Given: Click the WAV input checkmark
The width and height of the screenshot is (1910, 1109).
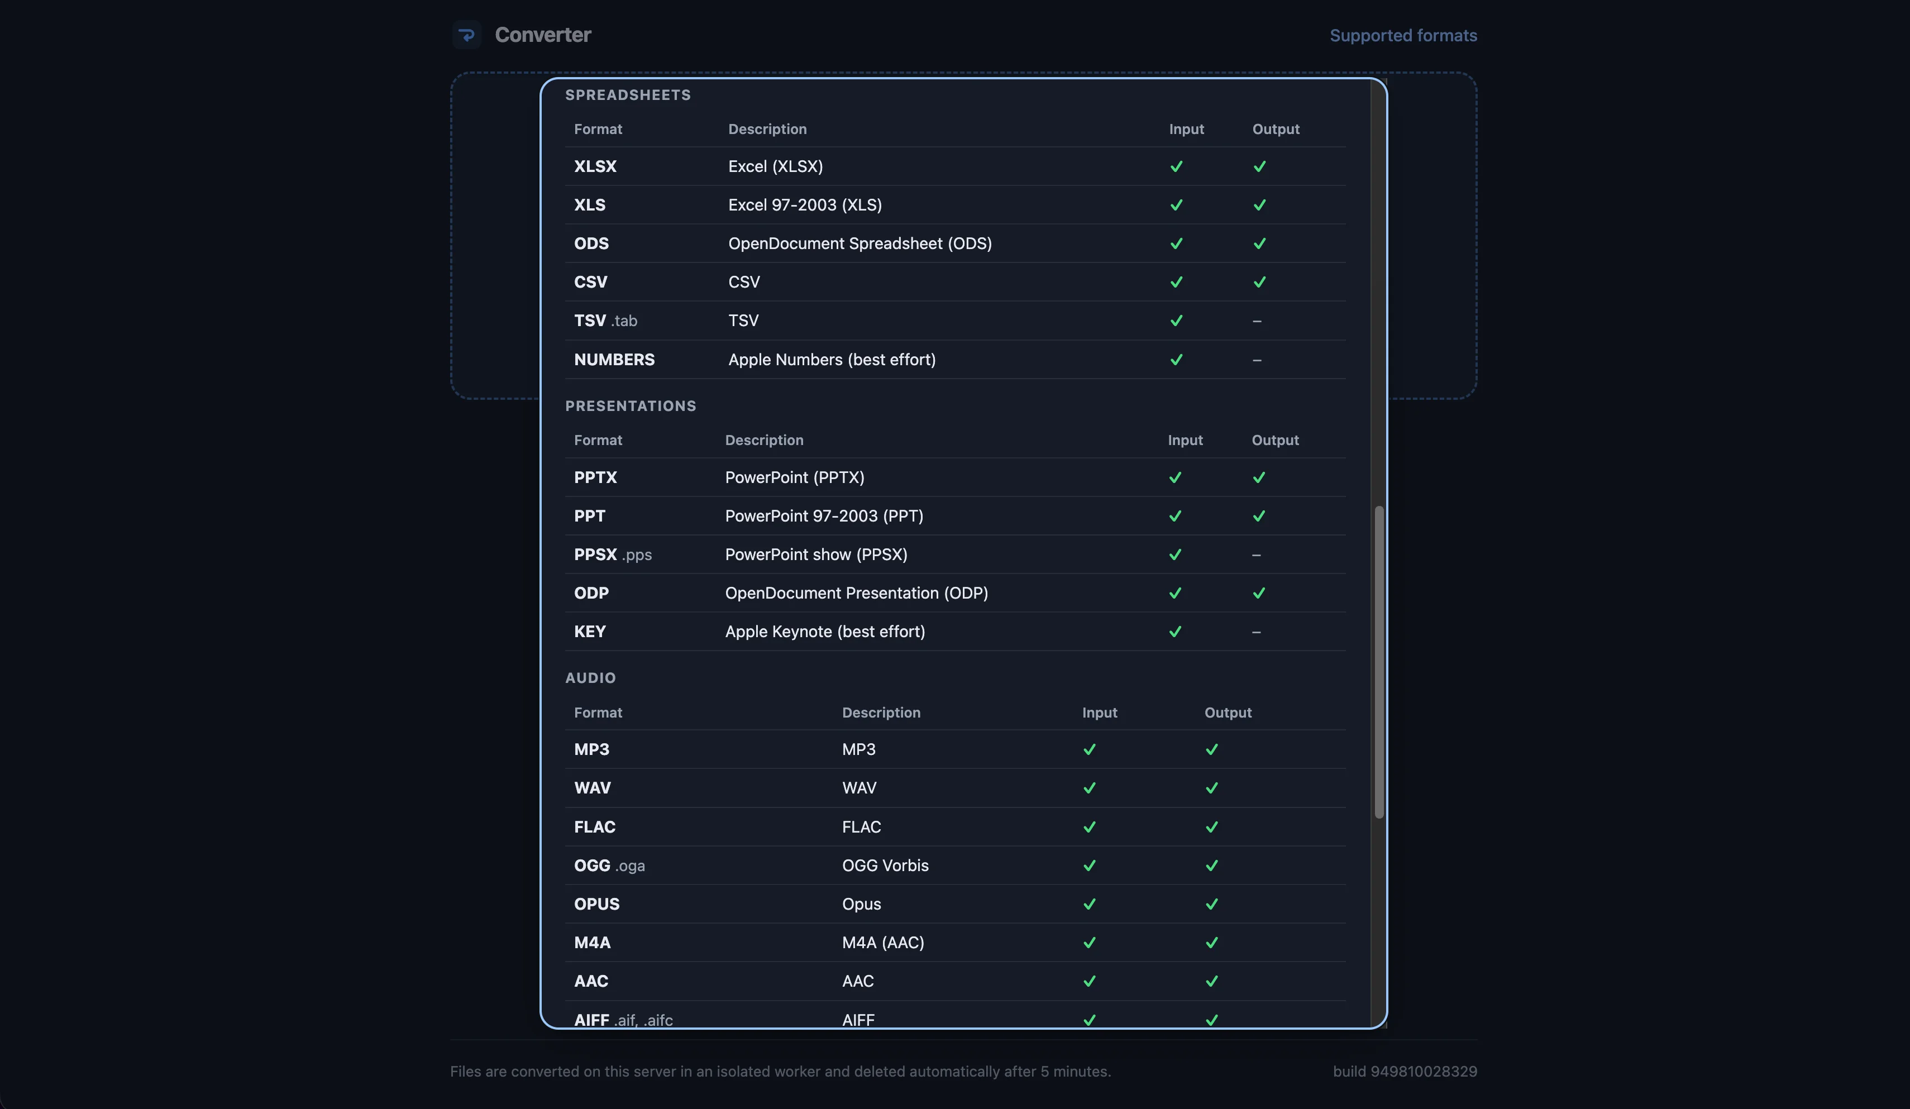Looking at the screenshot, I should (1089, 787).
